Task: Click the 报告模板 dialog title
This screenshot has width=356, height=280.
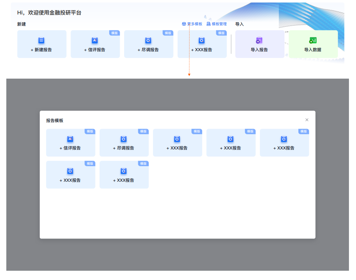Action: click(x=55, y=121)
